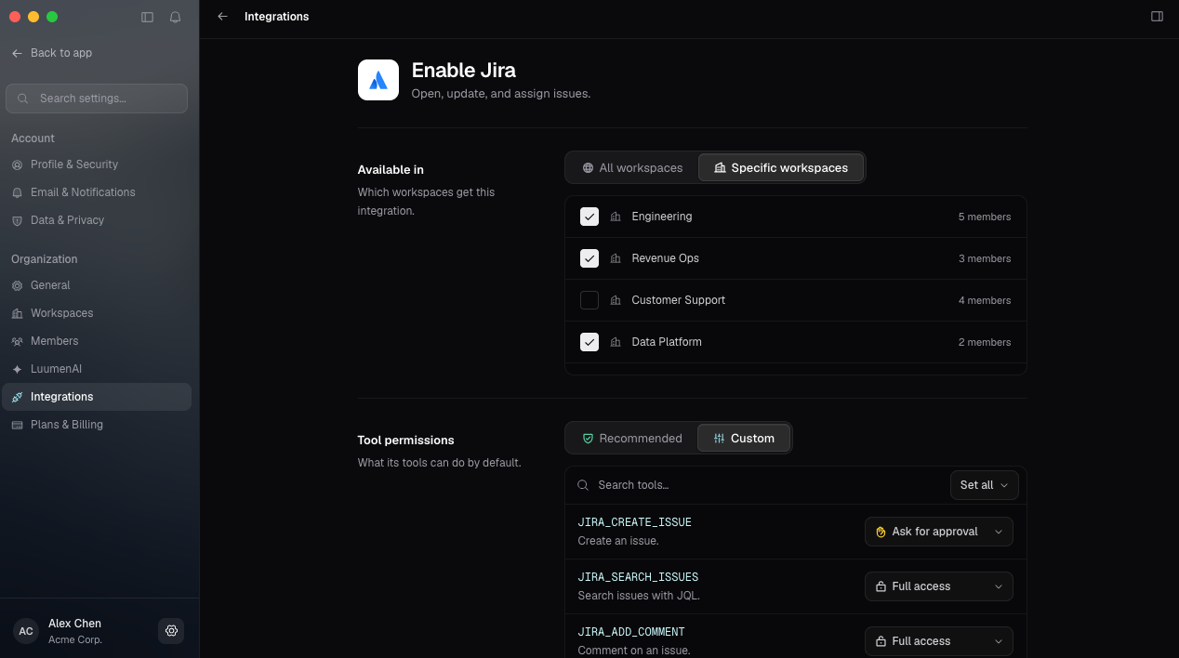Click the JIRA_ADD_COMMENT tool name
1179x658 pixels.
point(631,632)
